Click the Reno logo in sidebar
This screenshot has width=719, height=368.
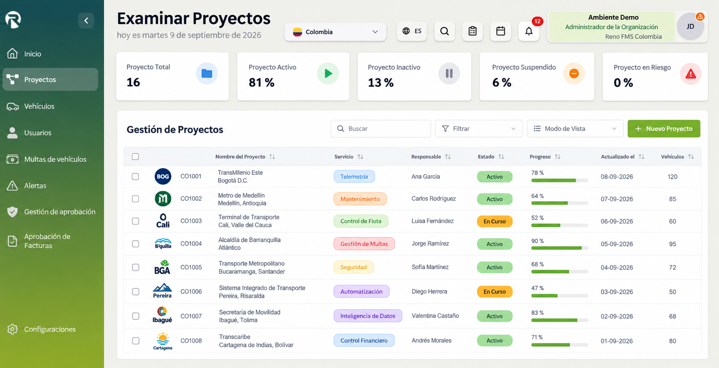tap(13, 20)
